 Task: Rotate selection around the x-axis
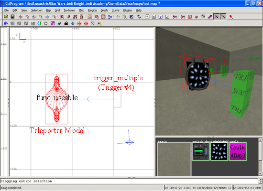click(x=27, y=17)
